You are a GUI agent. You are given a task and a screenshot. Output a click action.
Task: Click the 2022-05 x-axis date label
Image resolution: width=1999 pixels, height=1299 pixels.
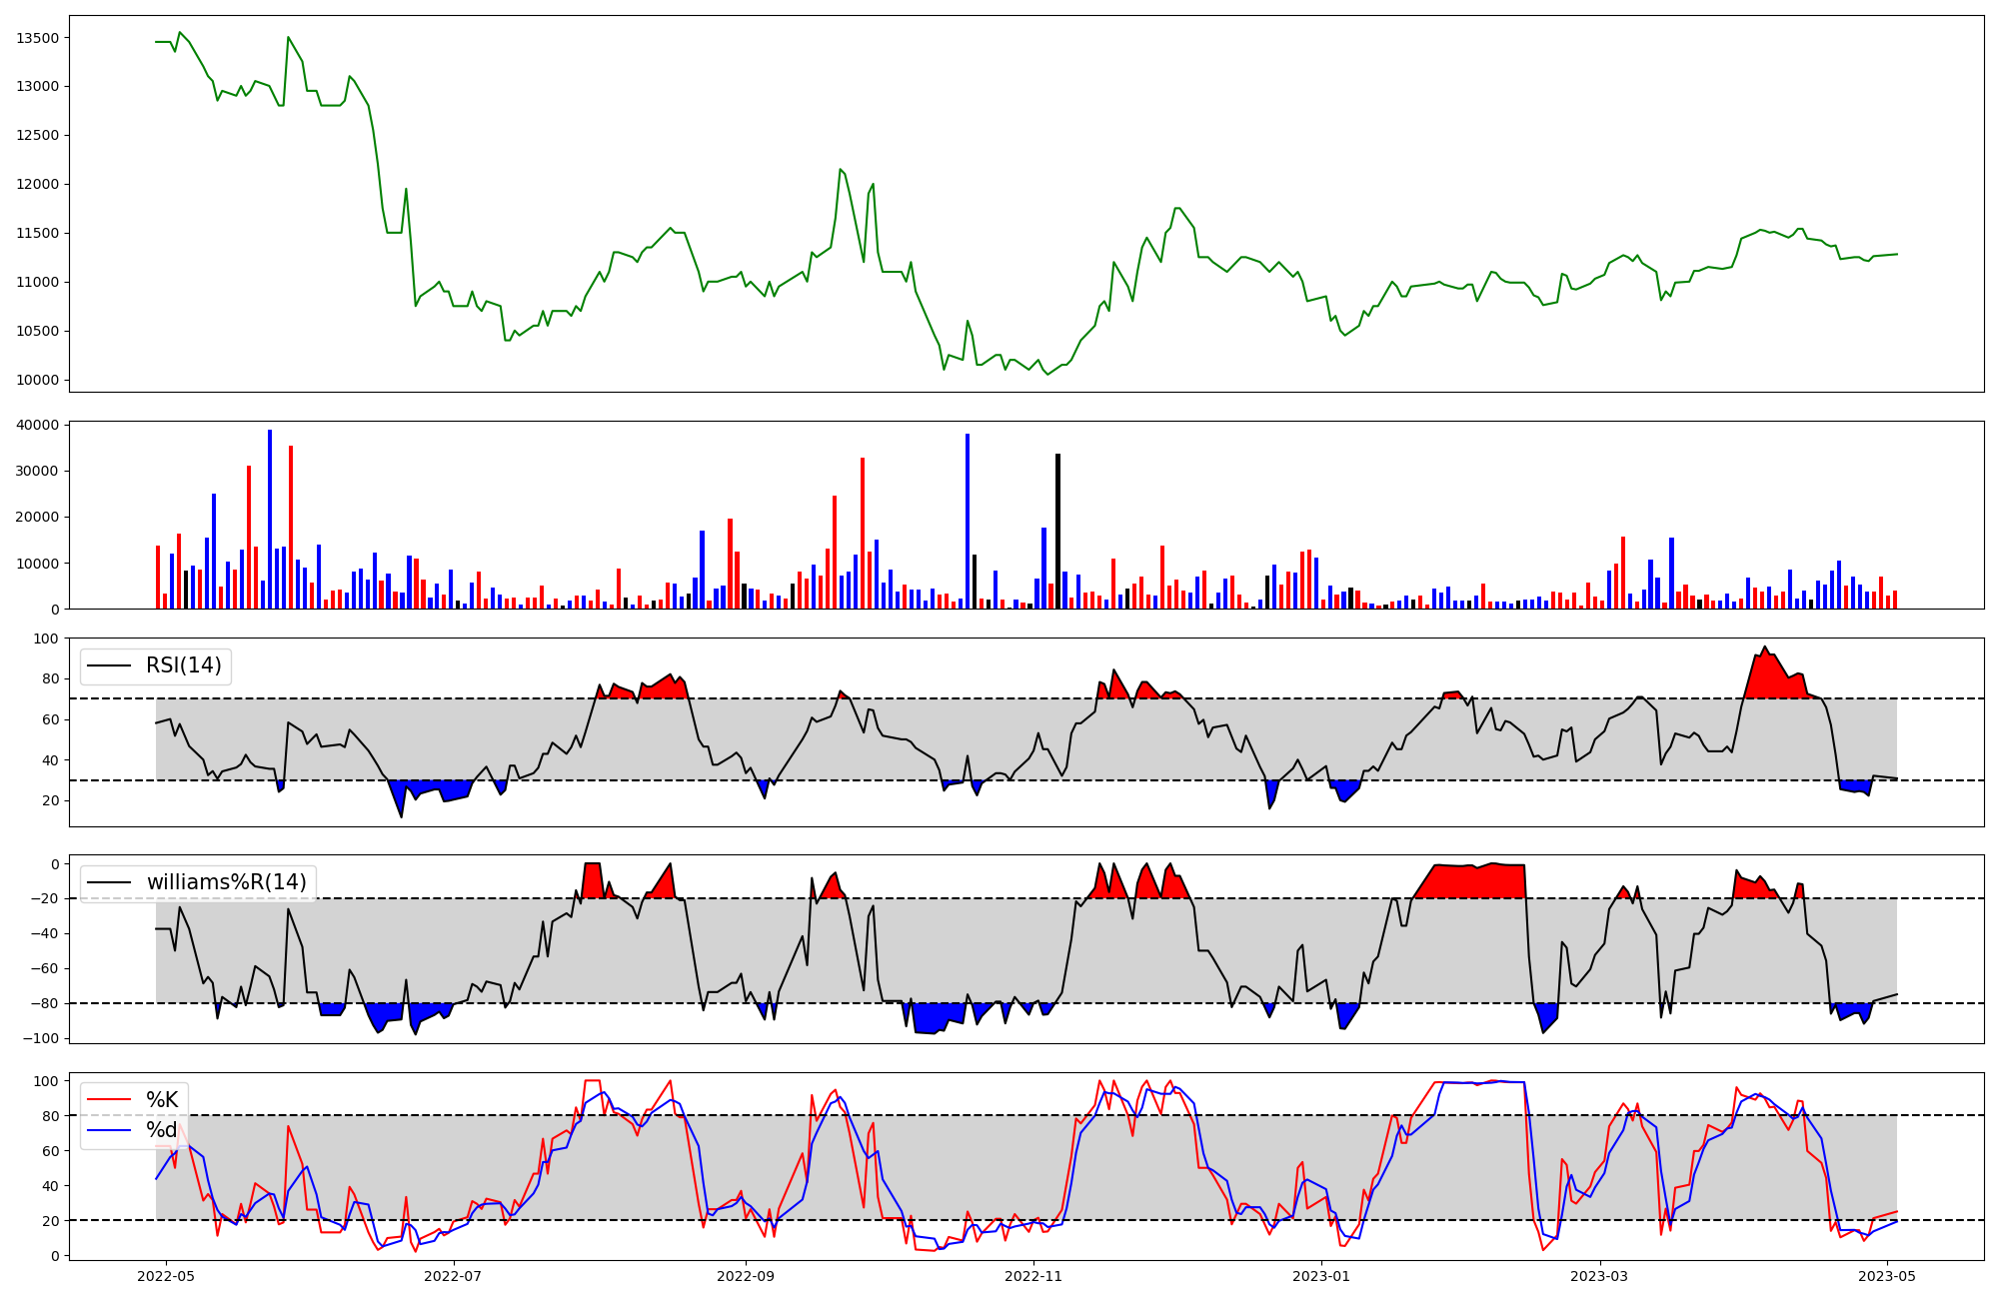point(165,1276)
